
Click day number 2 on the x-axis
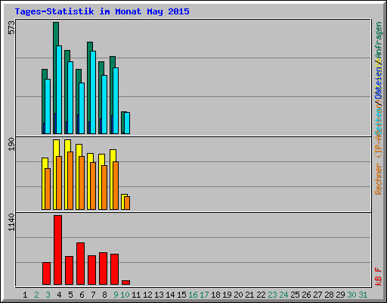[x=36, y=295]
